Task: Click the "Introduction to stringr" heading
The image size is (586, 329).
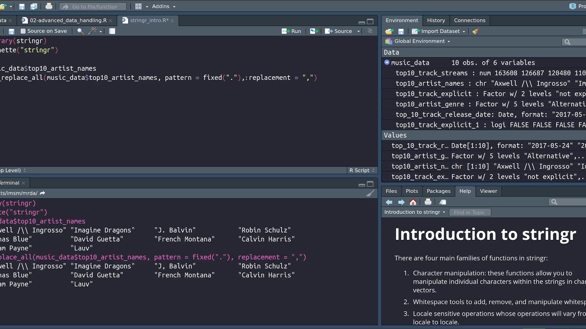Action: tap(485, 234)
